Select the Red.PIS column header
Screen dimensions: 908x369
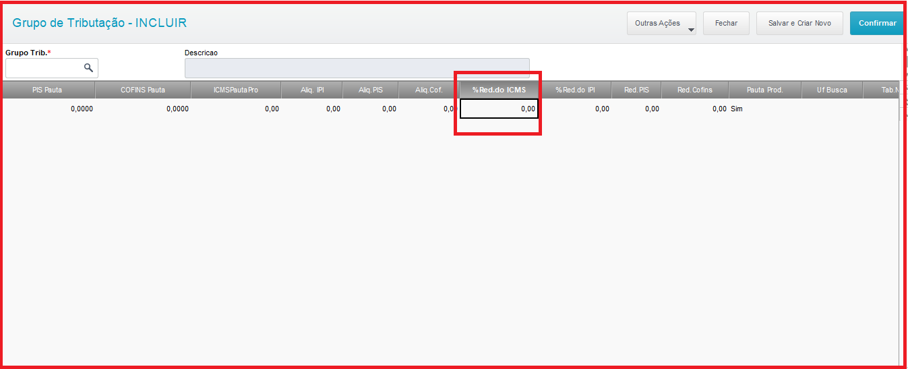pos(636,90)
